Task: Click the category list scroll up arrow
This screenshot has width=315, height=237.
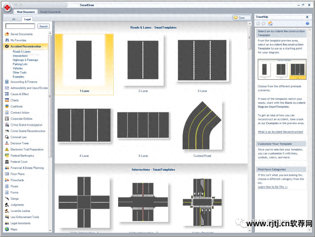Action: coord(50,33)
